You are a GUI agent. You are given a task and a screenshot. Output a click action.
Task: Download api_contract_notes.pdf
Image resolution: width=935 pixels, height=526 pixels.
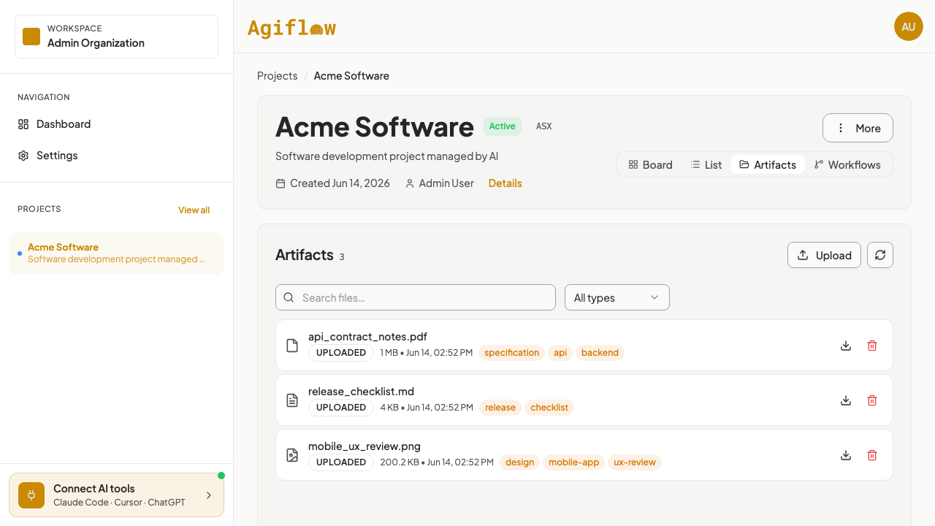click(846, 346)
